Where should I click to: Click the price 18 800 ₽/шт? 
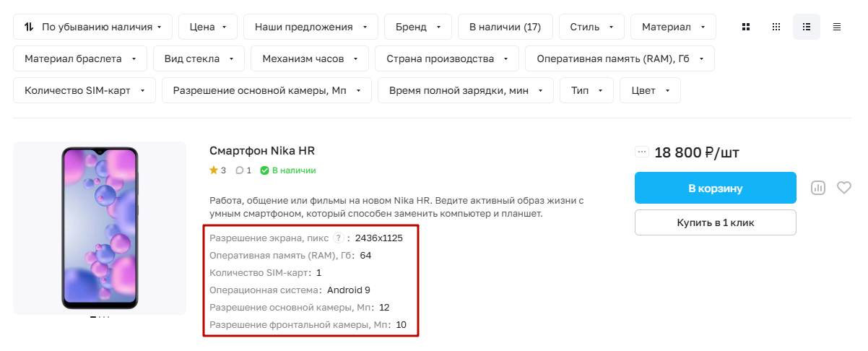point(697,152)
